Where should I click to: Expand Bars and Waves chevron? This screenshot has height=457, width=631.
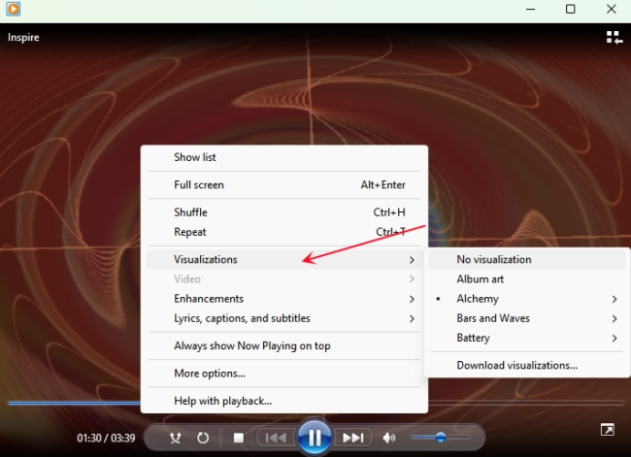(614, 318)
